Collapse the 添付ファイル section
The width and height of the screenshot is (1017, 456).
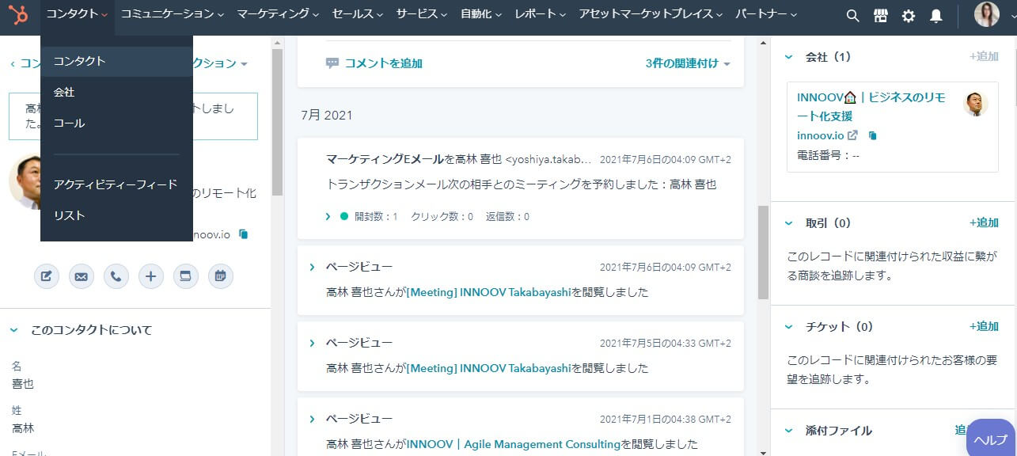coord(788,431)
